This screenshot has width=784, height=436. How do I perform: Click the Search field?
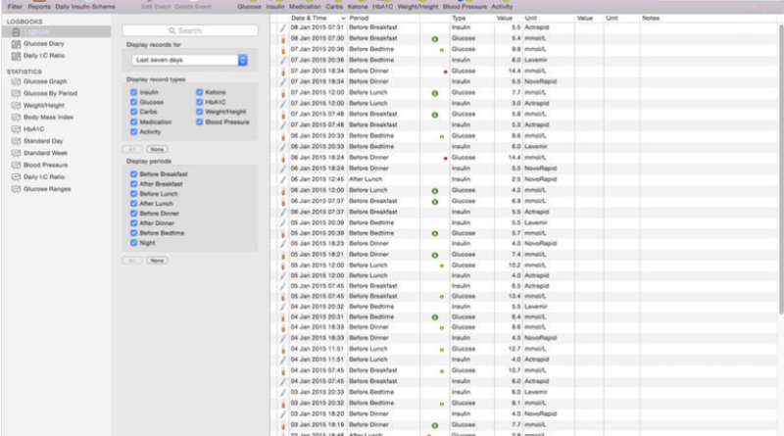[189, 30]
